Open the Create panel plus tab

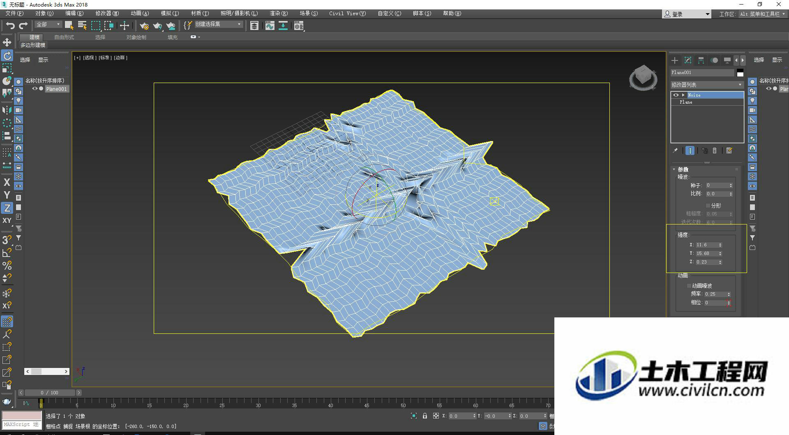[675, 60]
